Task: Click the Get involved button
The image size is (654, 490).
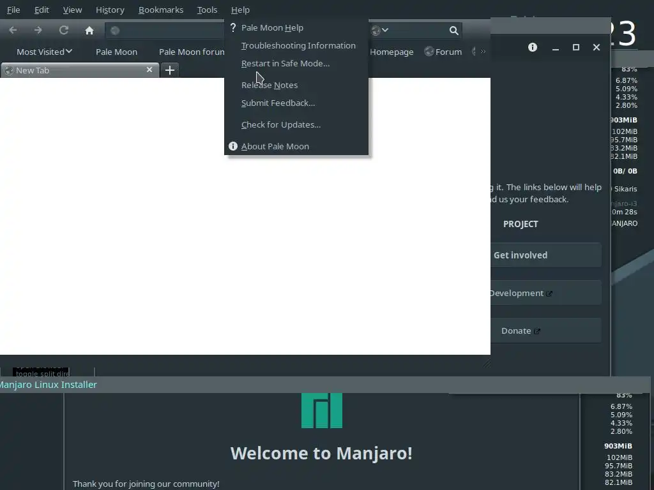Action: pyautogui.click(x=546, y=255)
